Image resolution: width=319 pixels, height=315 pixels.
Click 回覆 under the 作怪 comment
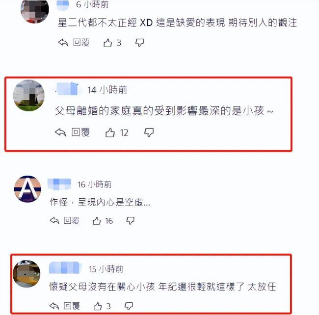72,221
